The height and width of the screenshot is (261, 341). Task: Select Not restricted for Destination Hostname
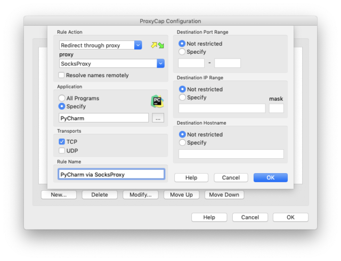(182, 134)
